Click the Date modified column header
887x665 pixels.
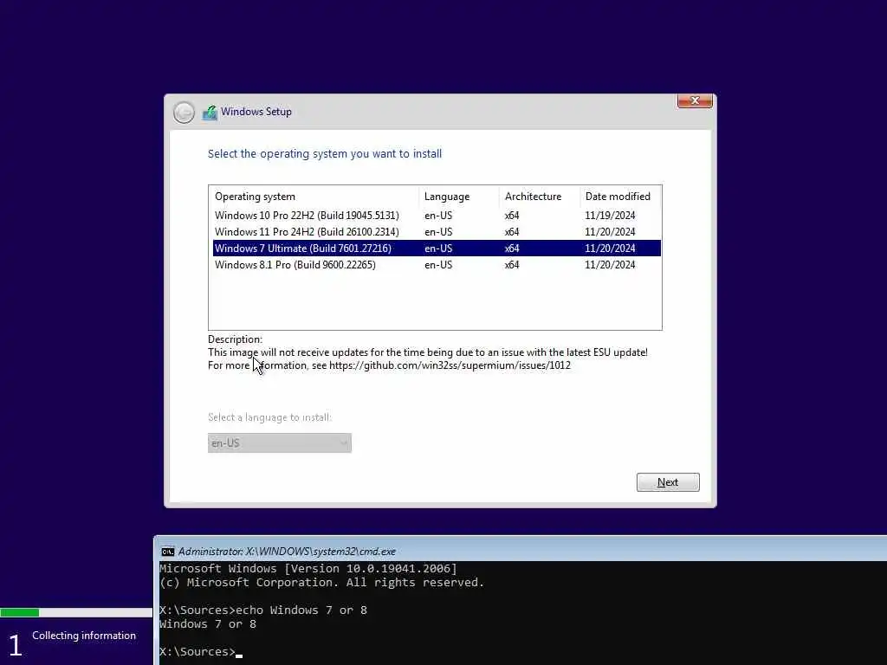[x=620, y=197]
